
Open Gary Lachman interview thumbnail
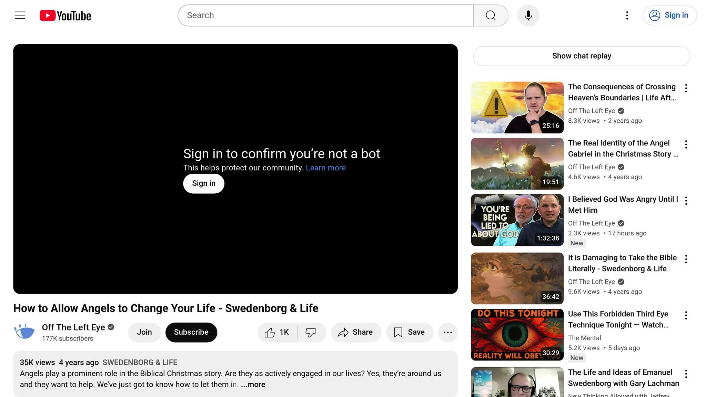pos(517,382)
